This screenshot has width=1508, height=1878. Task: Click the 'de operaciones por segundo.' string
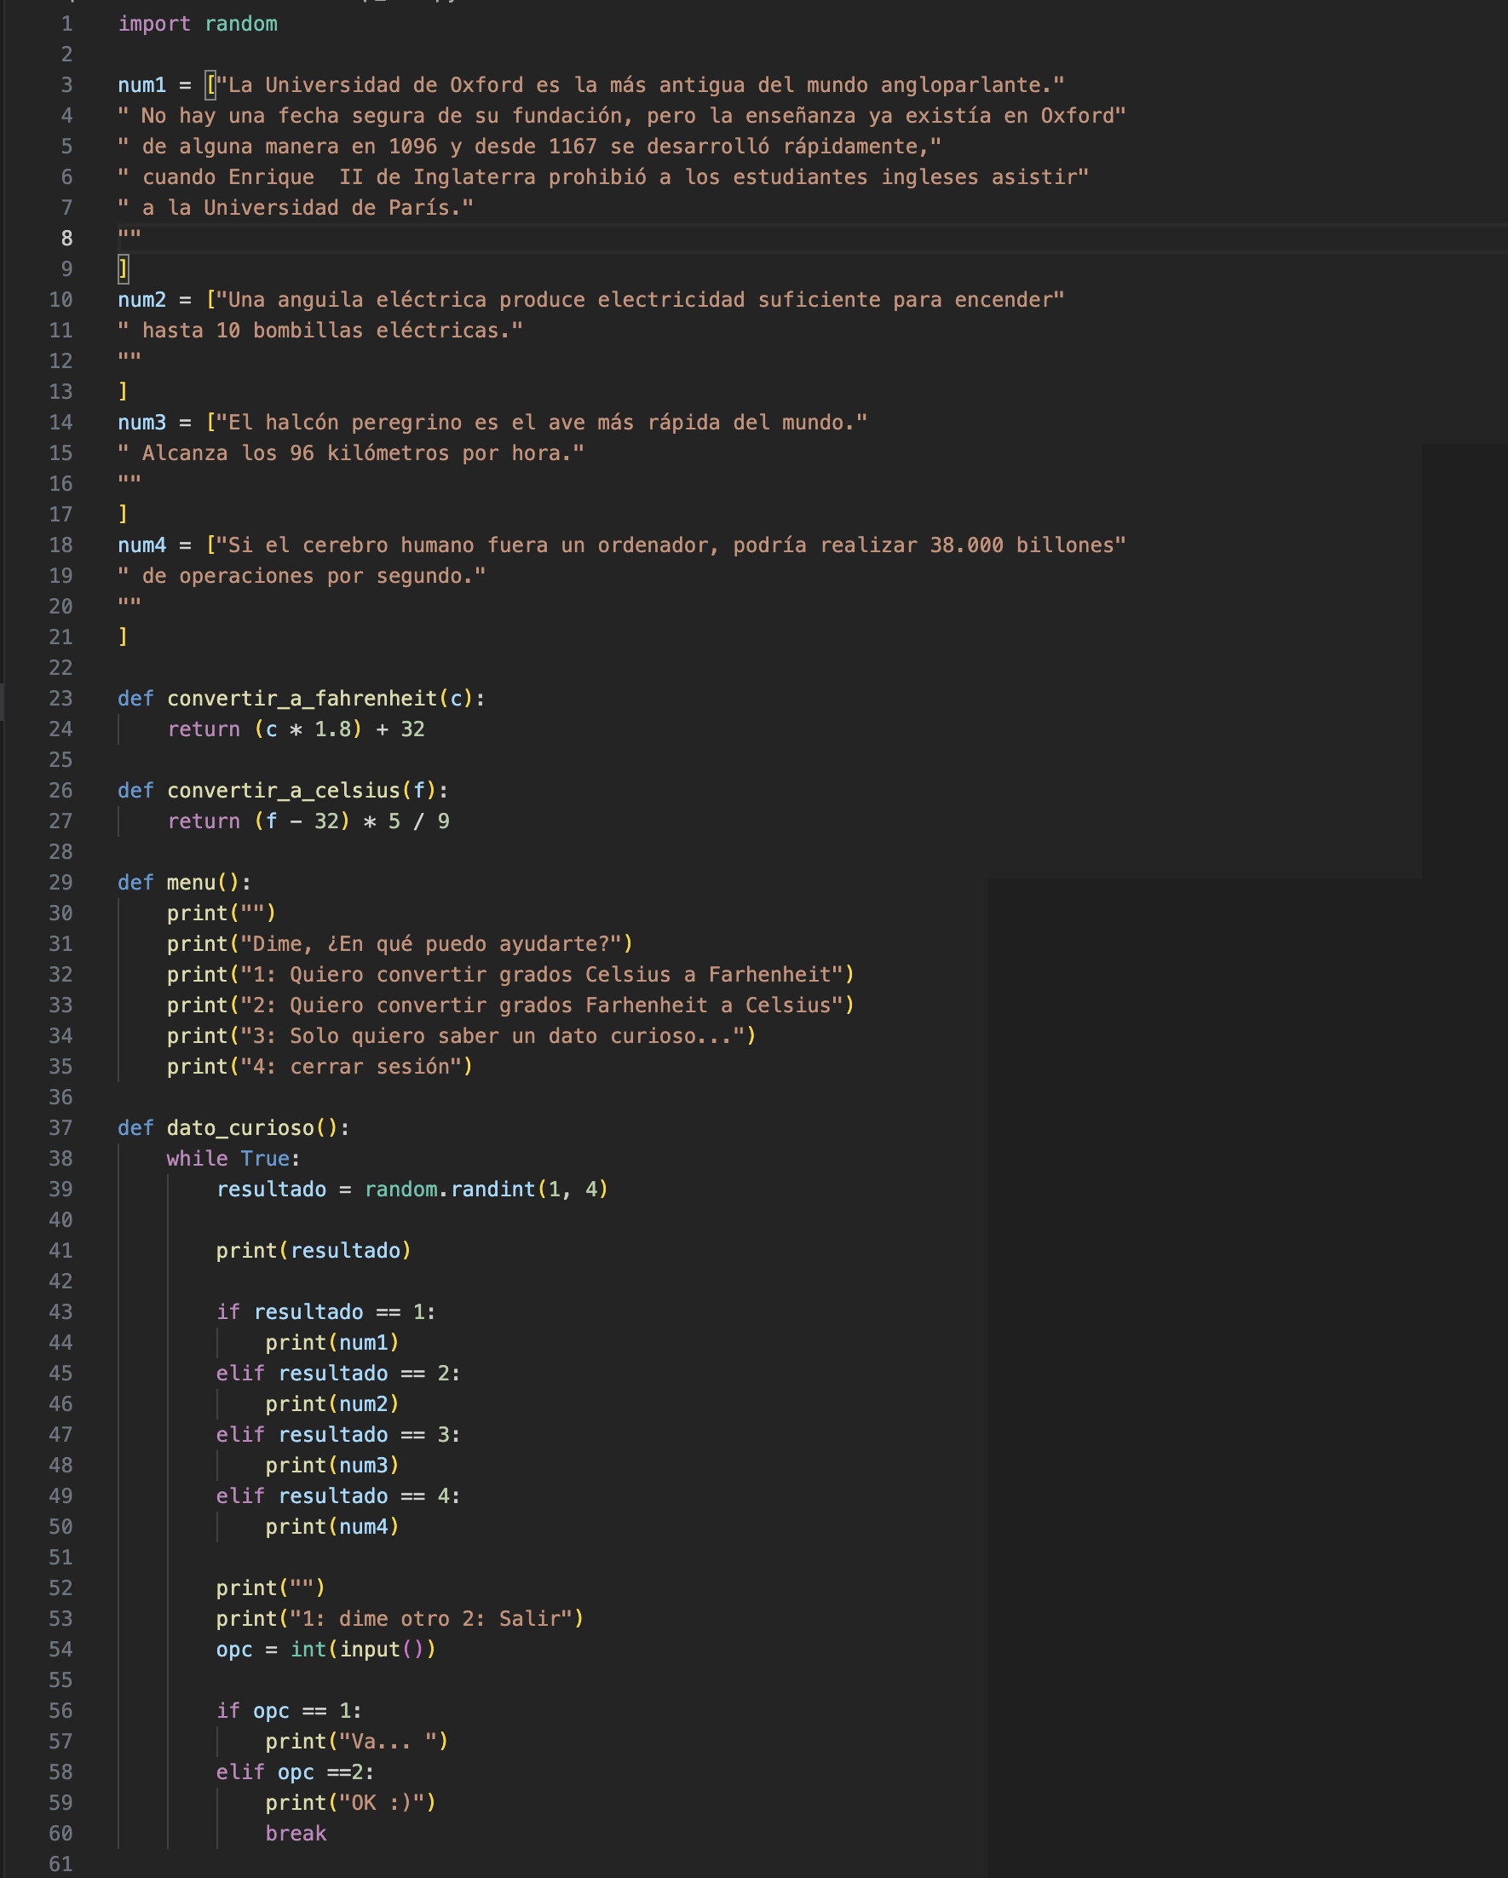point(302,576)
